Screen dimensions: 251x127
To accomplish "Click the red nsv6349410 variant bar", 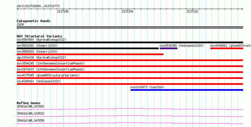I will click(130, 84).
